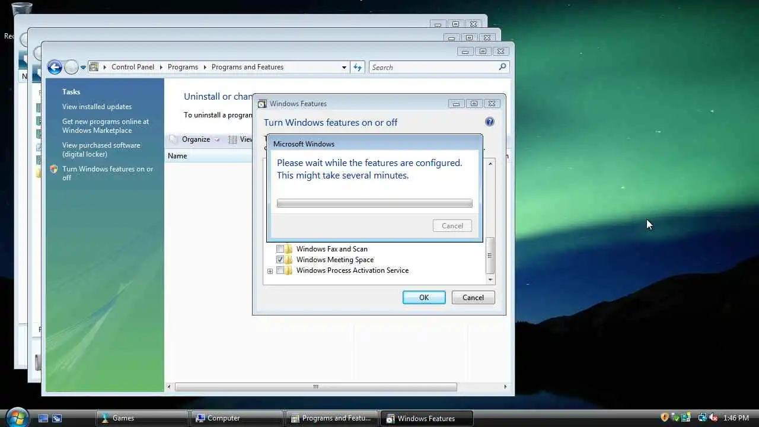Open Get new programs online at Windows Marketplace
This screenshot has width=759, height=427.
[x=106, y=126]
